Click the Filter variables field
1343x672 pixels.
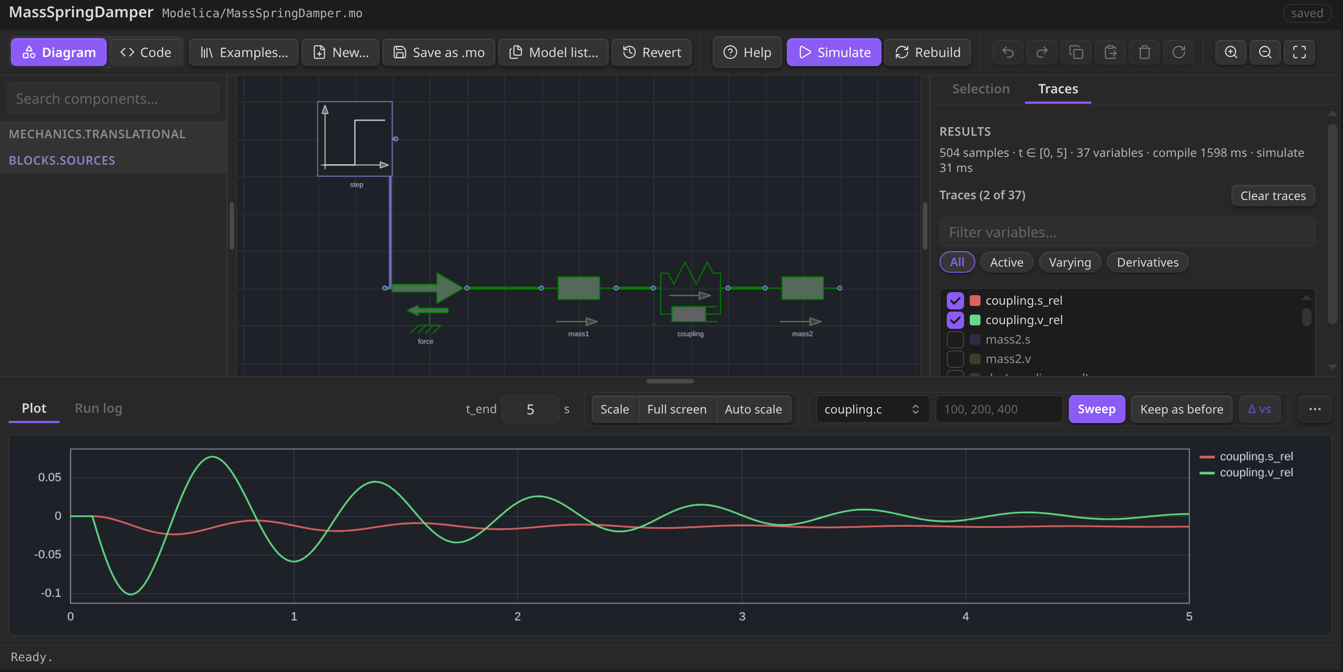click(1127, 232)
